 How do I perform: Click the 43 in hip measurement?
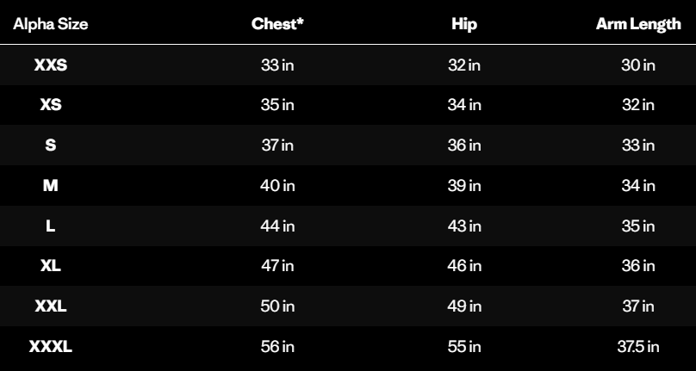[x=464, y=226]
